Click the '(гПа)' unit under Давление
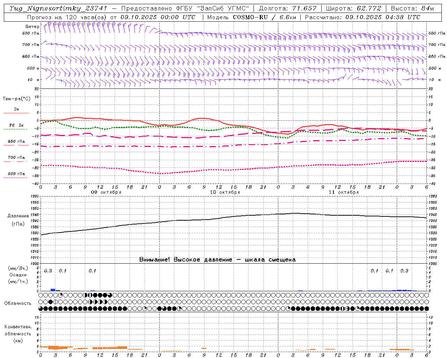The width and height of the screenshot is (447, 358). (18, 224)
